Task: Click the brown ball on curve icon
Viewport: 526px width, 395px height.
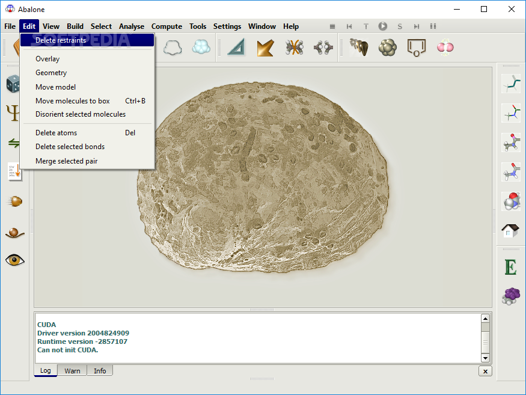Action: pyautogui.click(x=15, y=233)
